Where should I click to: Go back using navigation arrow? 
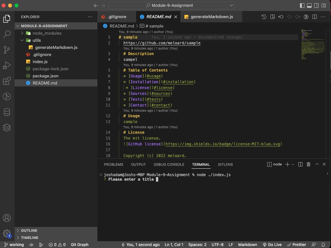[96, 6]
